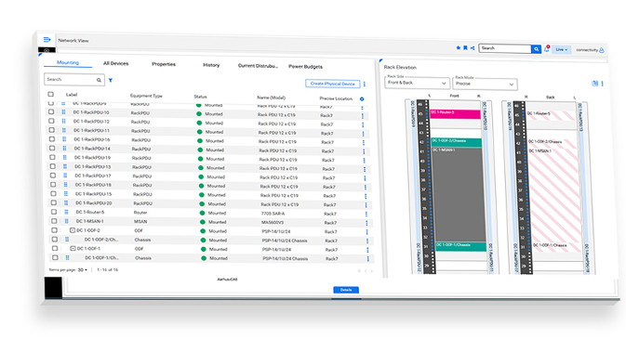Open column settings gear icon
Viewport: 626px width, 352px height.
tap(362, 98)
